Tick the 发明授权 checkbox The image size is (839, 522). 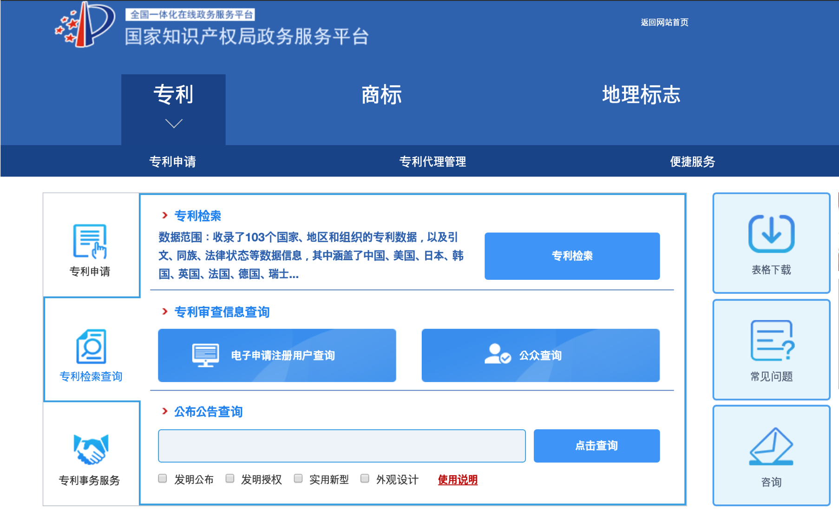click(230, 478)
